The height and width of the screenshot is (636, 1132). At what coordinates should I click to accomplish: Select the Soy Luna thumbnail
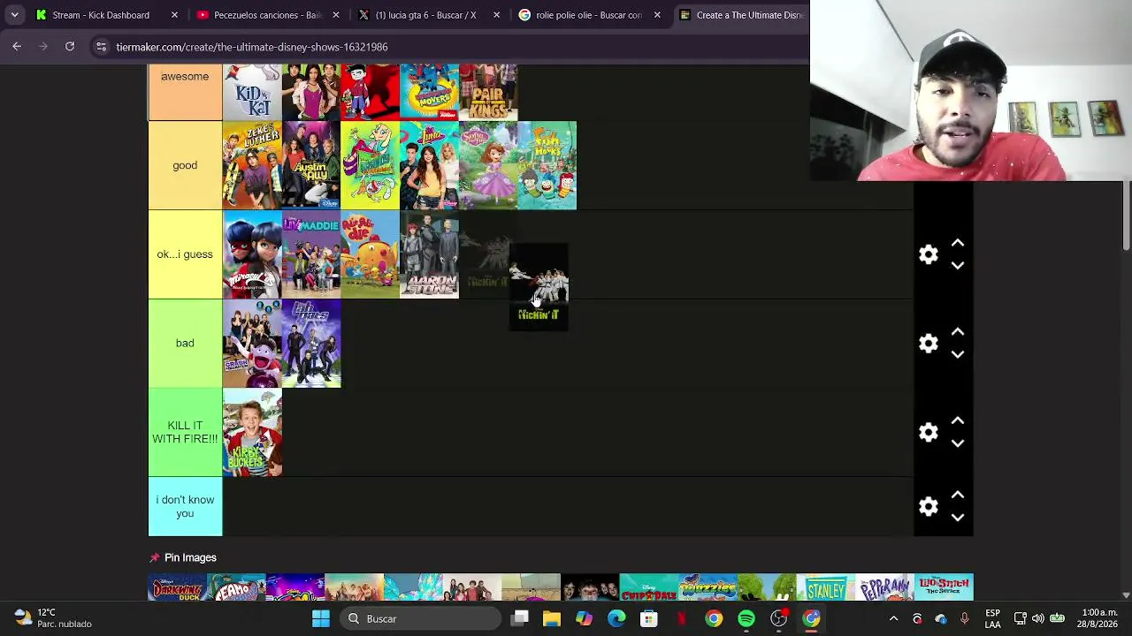coord(429,165)
